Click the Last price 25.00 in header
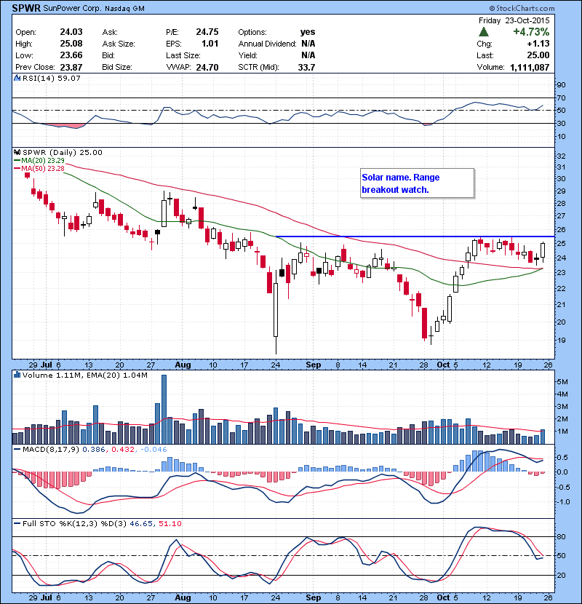Viewport: 582px width, 604px height. click(x=538, y=55)
